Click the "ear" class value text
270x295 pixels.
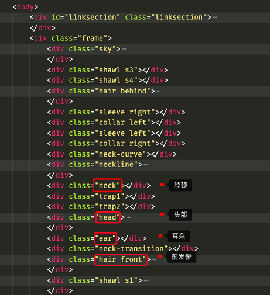[x=105, y=238]
